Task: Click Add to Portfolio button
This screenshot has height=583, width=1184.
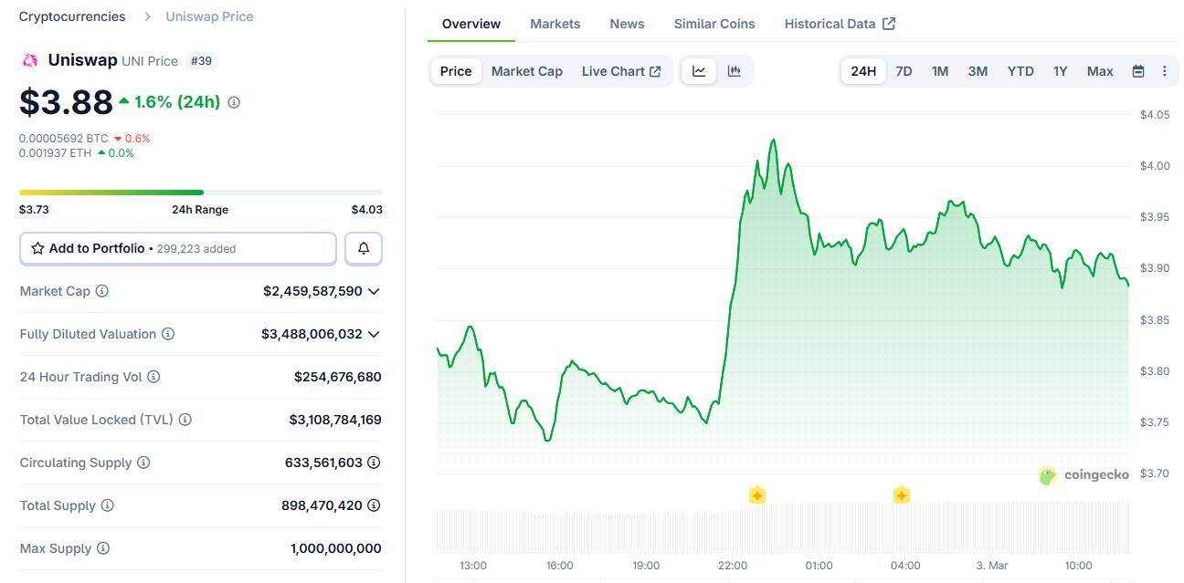Action: pyautogui.click(x=178, y=248)
